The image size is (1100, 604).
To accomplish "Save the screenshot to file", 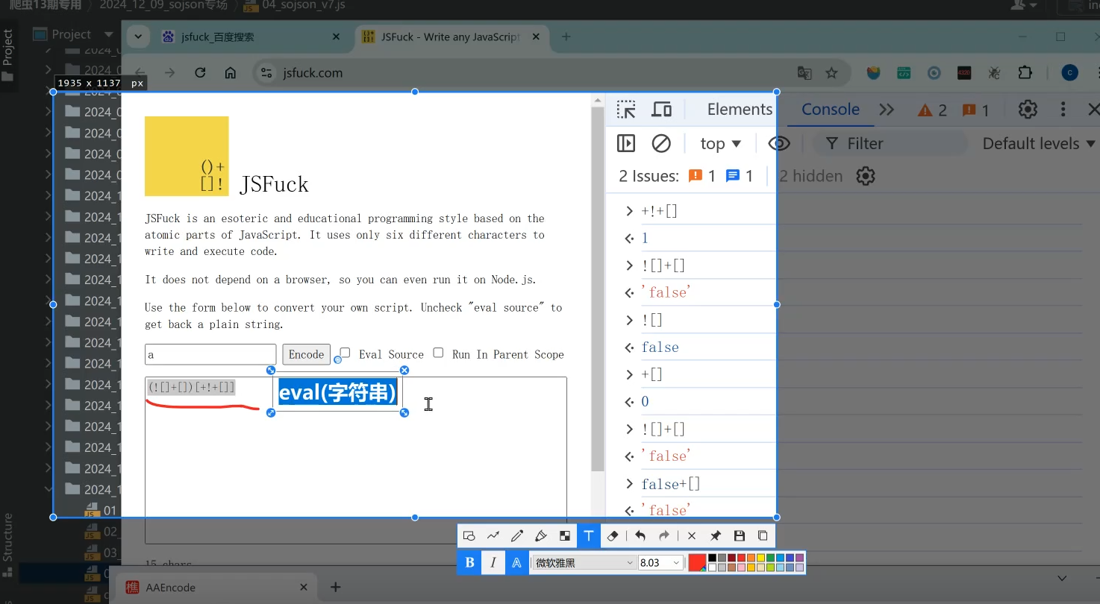I will click(x=740, y=536).
